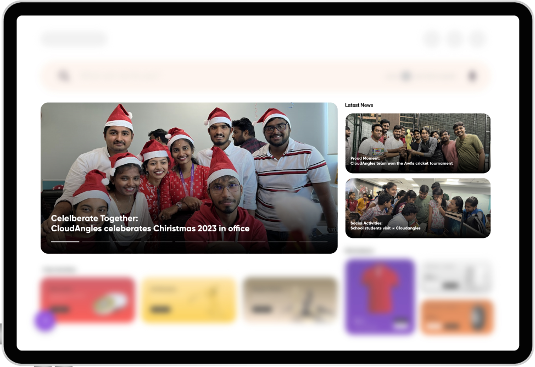Open the purple card with red t-shirt

pyautogui.click(x=380, y=296)
